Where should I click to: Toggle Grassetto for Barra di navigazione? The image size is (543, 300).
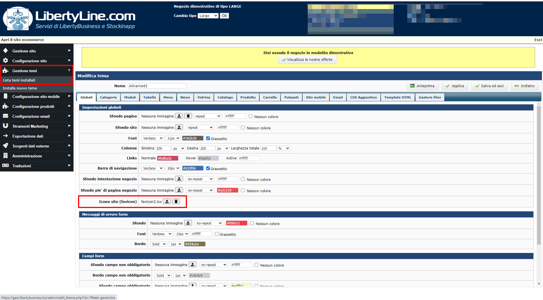pyautogui.click(x=208, y=168)
